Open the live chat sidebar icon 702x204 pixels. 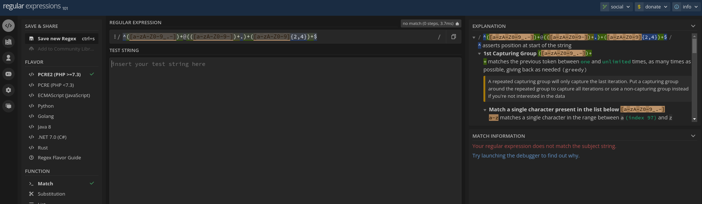[8, 106]
